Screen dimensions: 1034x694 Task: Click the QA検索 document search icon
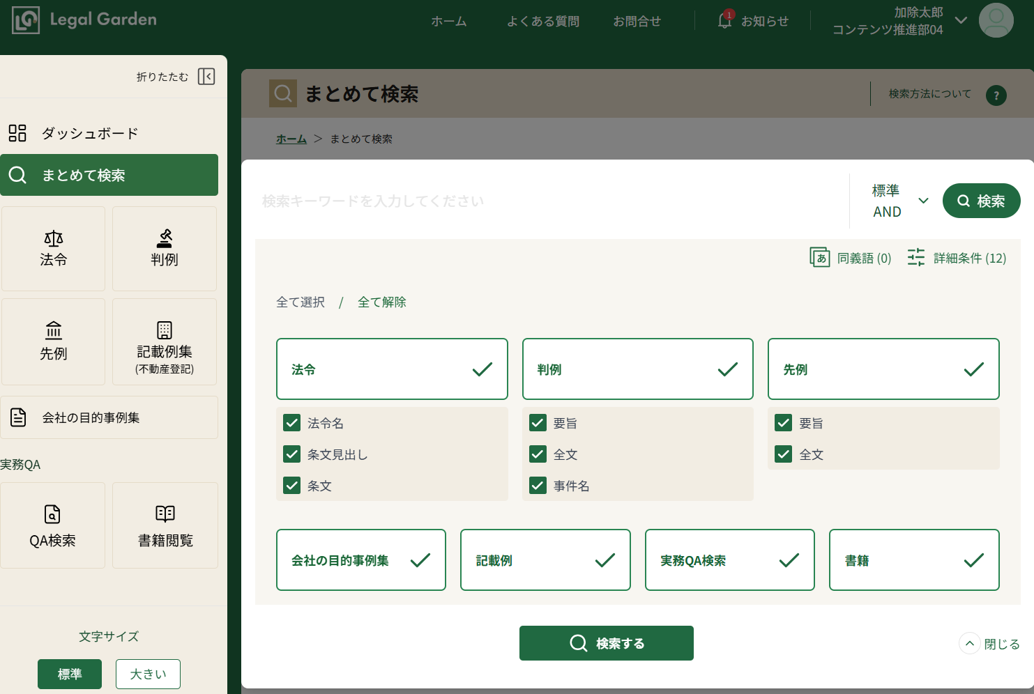point(52,514)
